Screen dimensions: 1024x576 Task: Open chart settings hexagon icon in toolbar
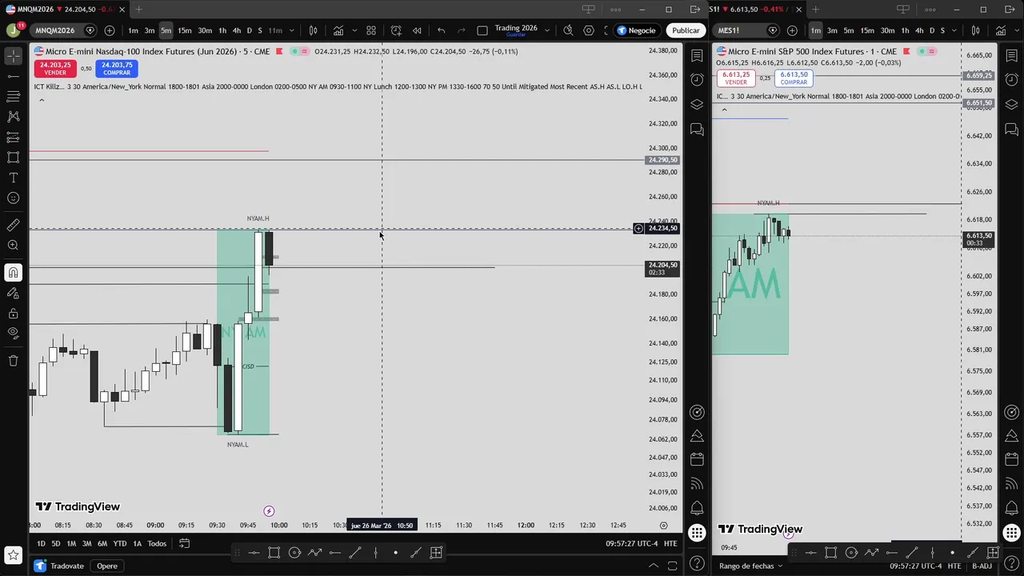click(589, 30)
